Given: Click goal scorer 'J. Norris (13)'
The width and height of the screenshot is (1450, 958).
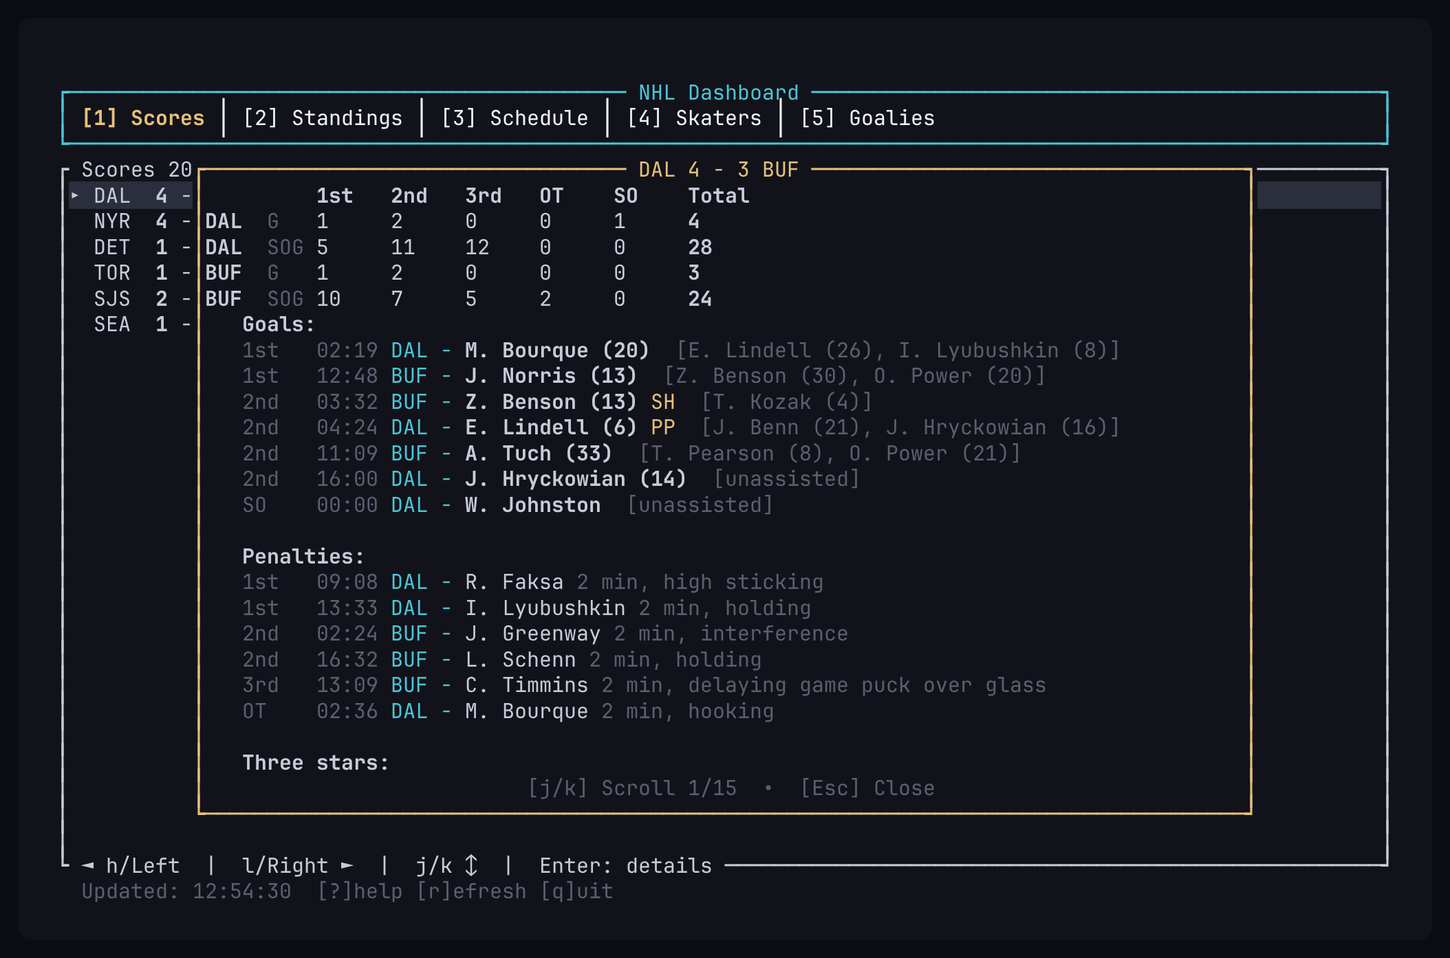Looking at the screenshot, I should click(x=551, y=376).
